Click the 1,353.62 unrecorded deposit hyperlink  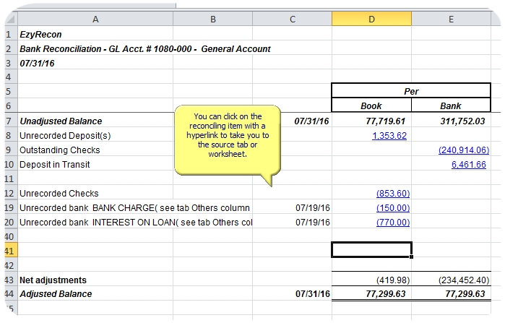click(x=390, y=135)
